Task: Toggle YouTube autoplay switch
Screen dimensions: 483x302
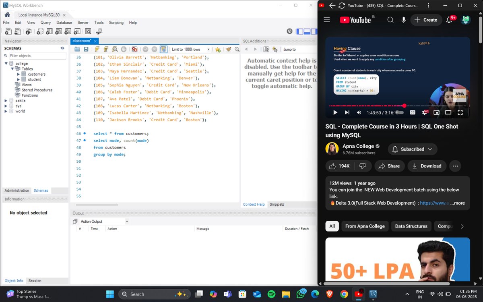Action: [x=400, y=112]
